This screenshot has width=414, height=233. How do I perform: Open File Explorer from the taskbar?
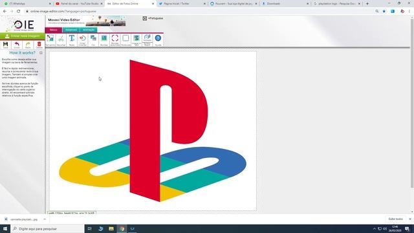pyautogui.click(x=111, y=228)
